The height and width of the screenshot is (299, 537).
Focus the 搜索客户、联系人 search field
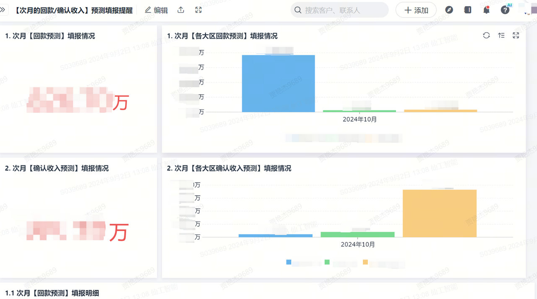[x=340, y=10]
